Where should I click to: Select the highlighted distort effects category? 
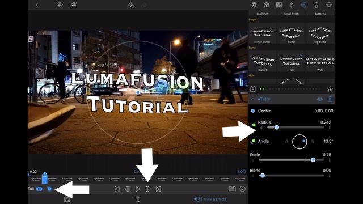pos(304,5)
